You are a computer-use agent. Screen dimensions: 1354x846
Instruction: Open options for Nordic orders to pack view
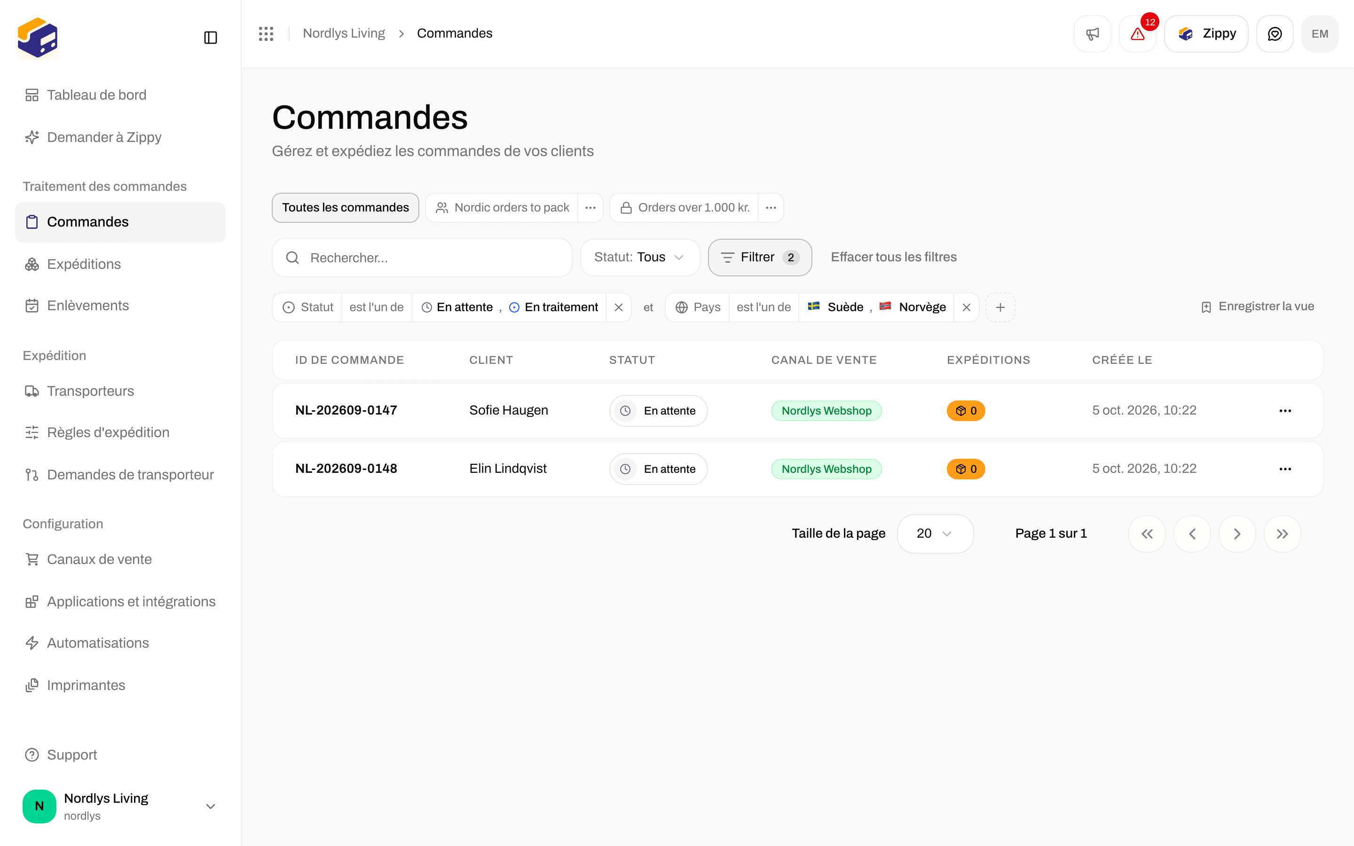590,208
